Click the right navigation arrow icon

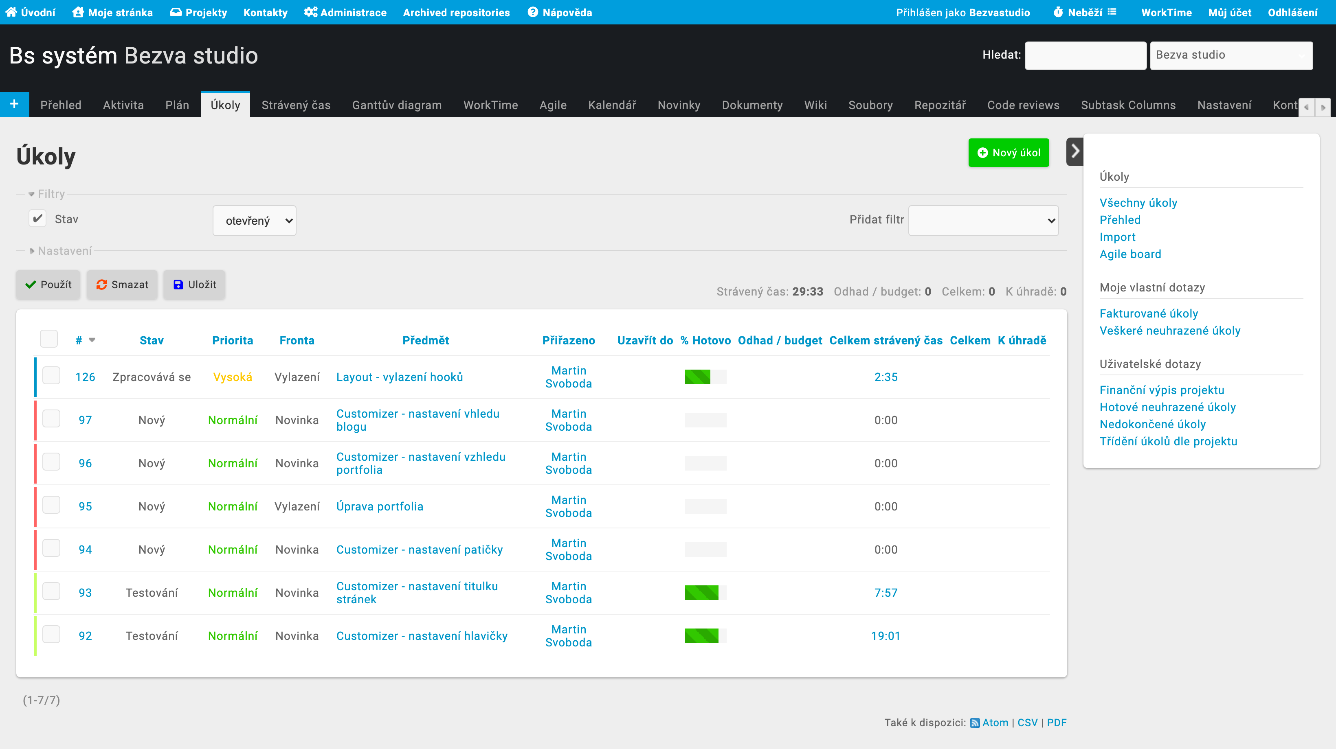1075,152
